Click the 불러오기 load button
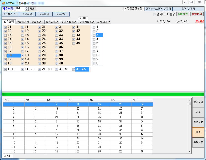 click(198, 102)
